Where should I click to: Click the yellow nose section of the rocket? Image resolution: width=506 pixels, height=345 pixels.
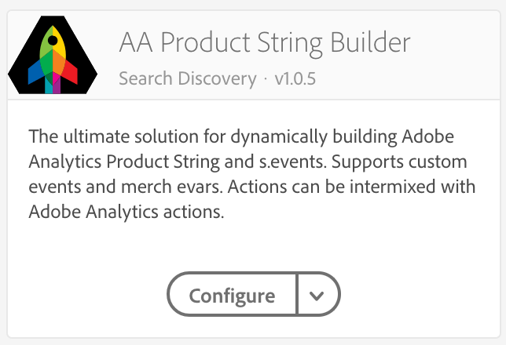pos(59,43)
